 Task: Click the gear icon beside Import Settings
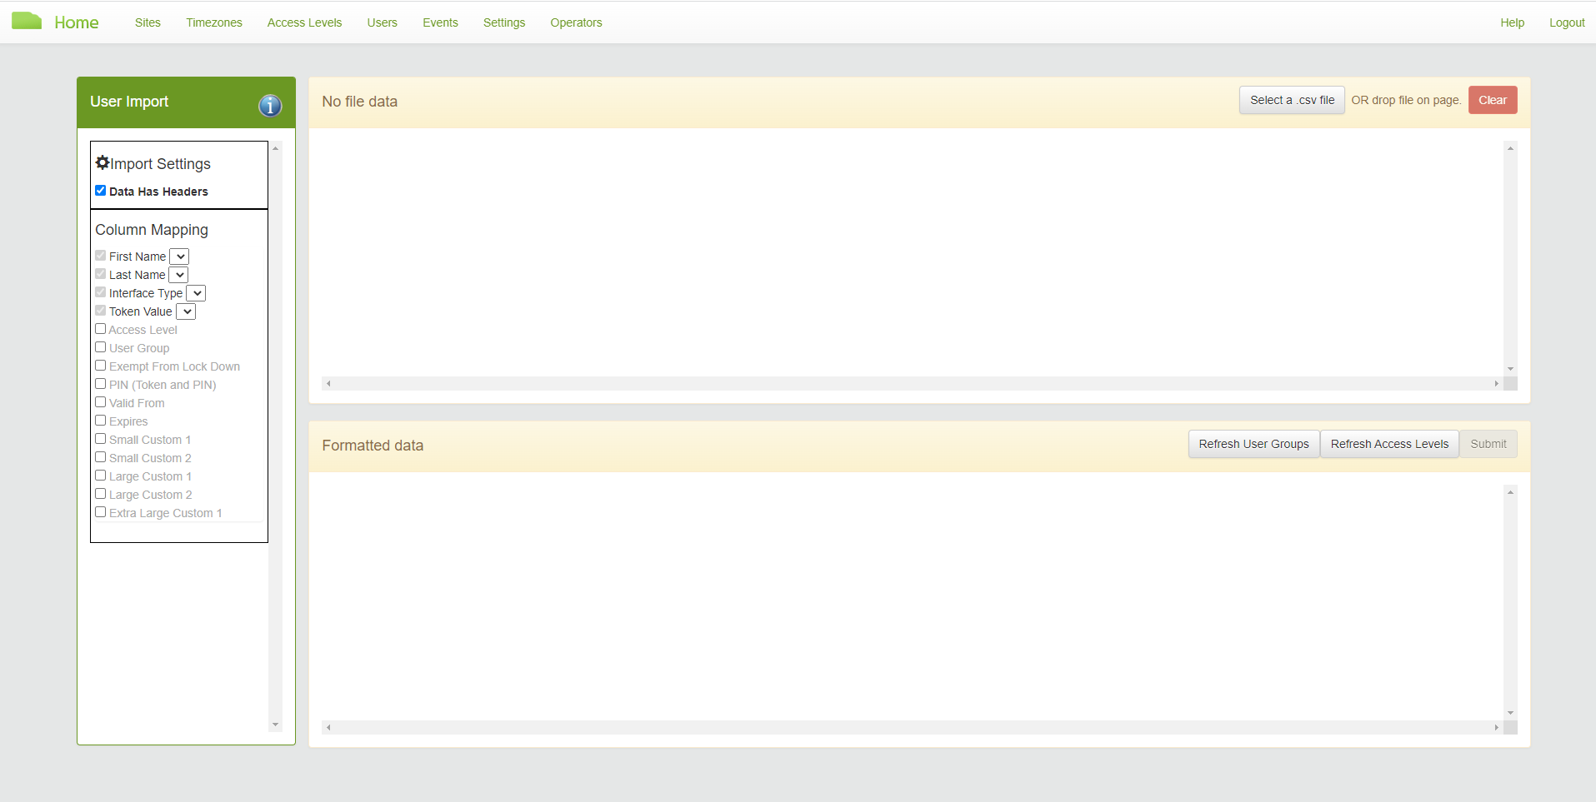(x=102, y=162)
